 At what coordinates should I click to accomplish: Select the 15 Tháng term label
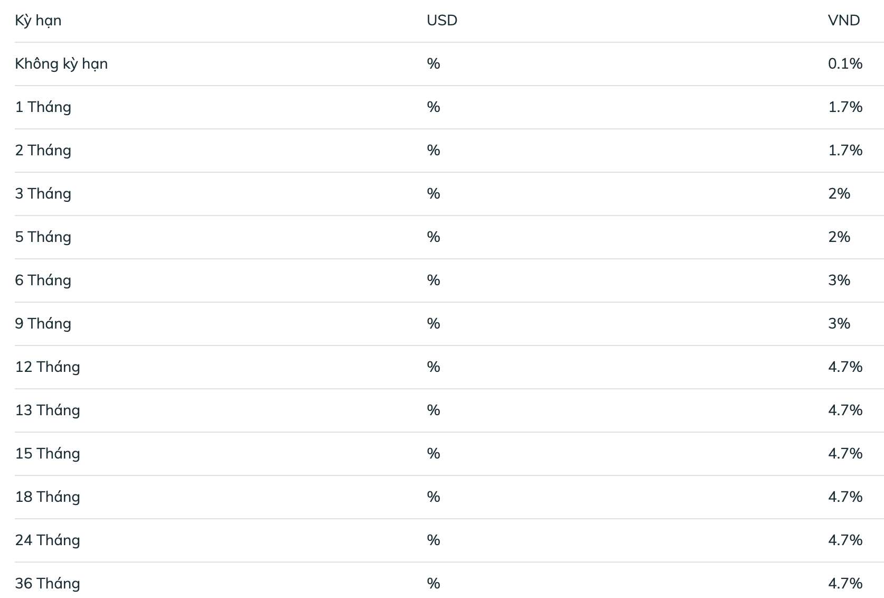[x=48, y=454]
